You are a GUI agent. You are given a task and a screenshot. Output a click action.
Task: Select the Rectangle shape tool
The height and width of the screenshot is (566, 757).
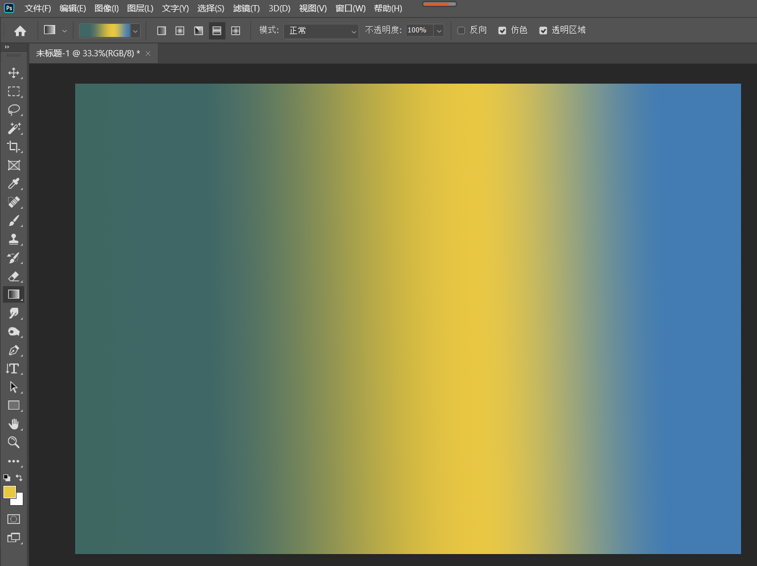tap(14, 406)
